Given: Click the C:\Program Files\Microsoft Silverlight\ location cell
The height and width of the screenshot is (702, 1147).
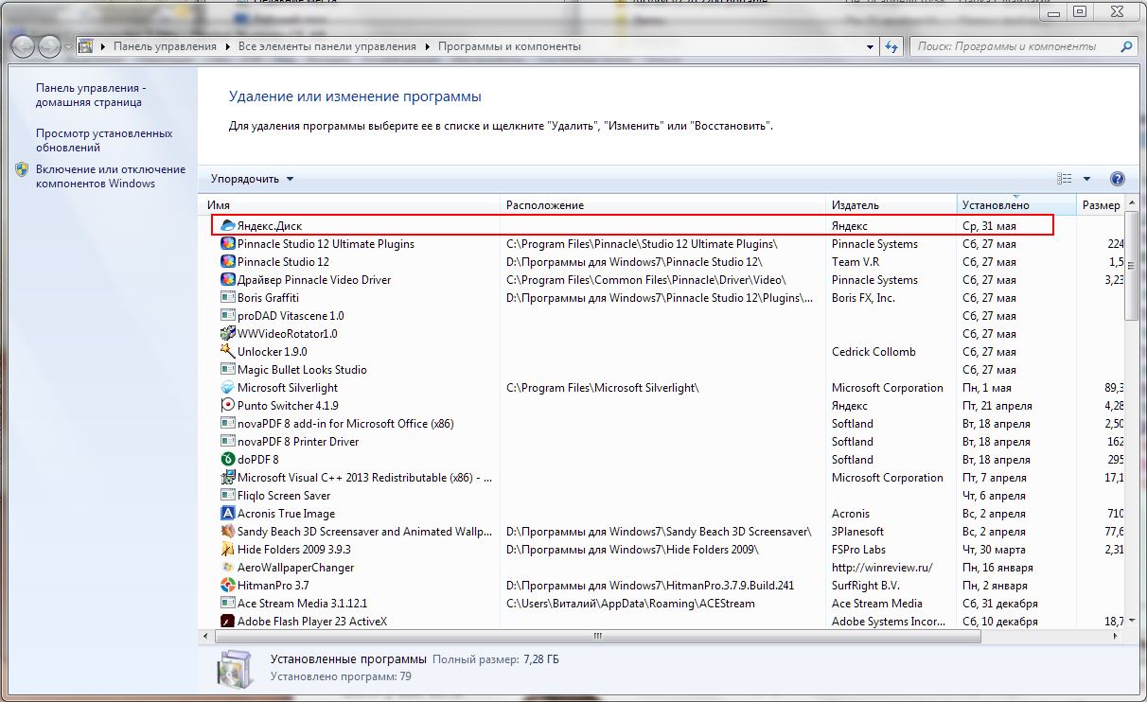Looking at the screenshot, I should click(x=602, y=388).
